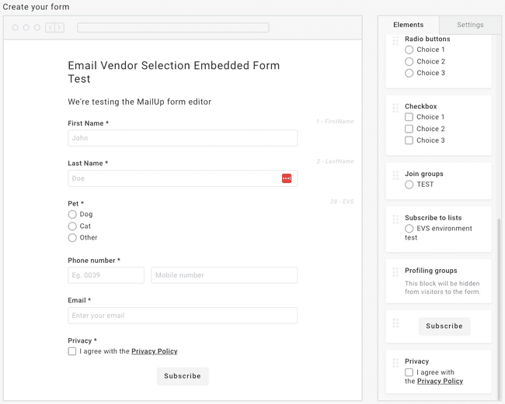Click the red icon in Last Name field
The height and width of the screenshot is (404, 505).
click(287, 178)
